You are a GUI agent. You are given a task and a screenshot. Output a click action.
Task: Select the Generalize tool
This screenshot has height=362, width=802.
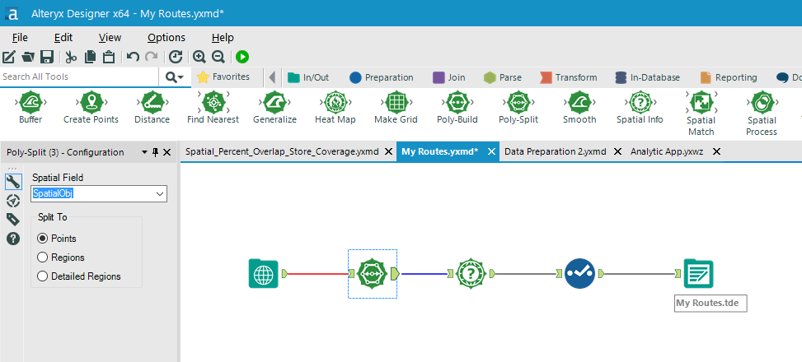(274, 109)
